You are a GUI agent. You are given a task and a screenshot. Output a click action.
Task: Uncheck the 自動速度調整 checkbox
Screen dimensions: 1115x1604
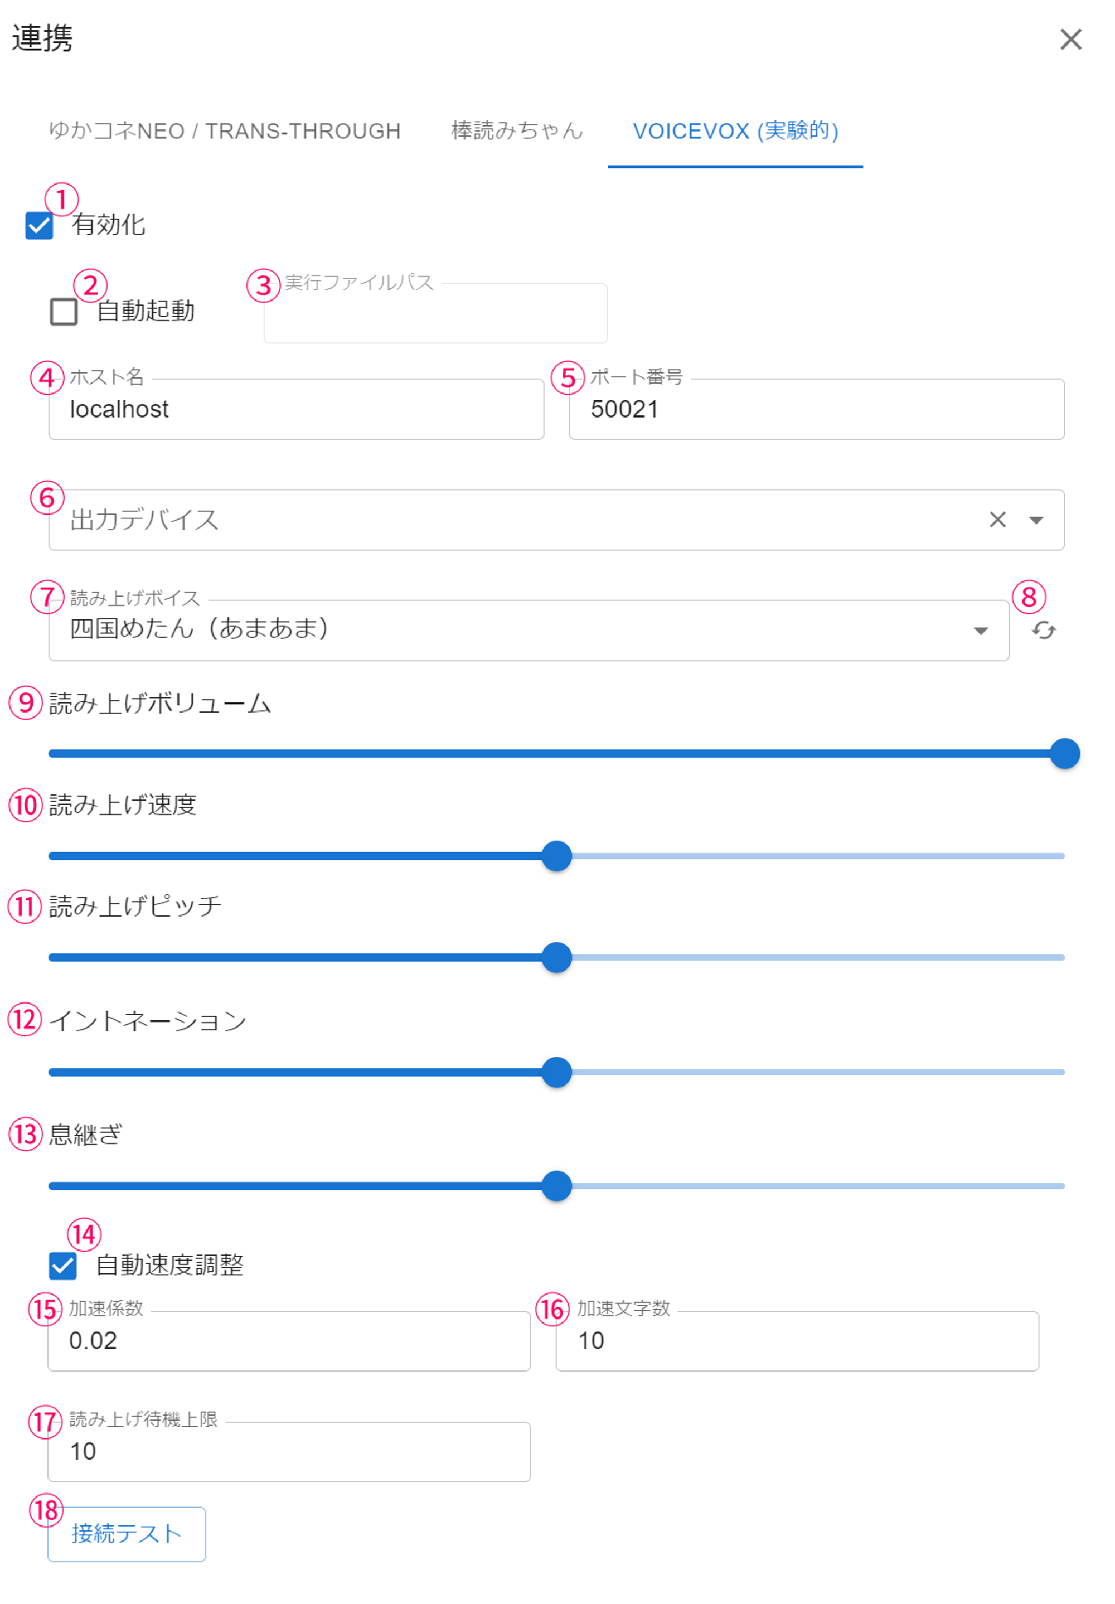pyautogui.click(x=63, y=1265)
